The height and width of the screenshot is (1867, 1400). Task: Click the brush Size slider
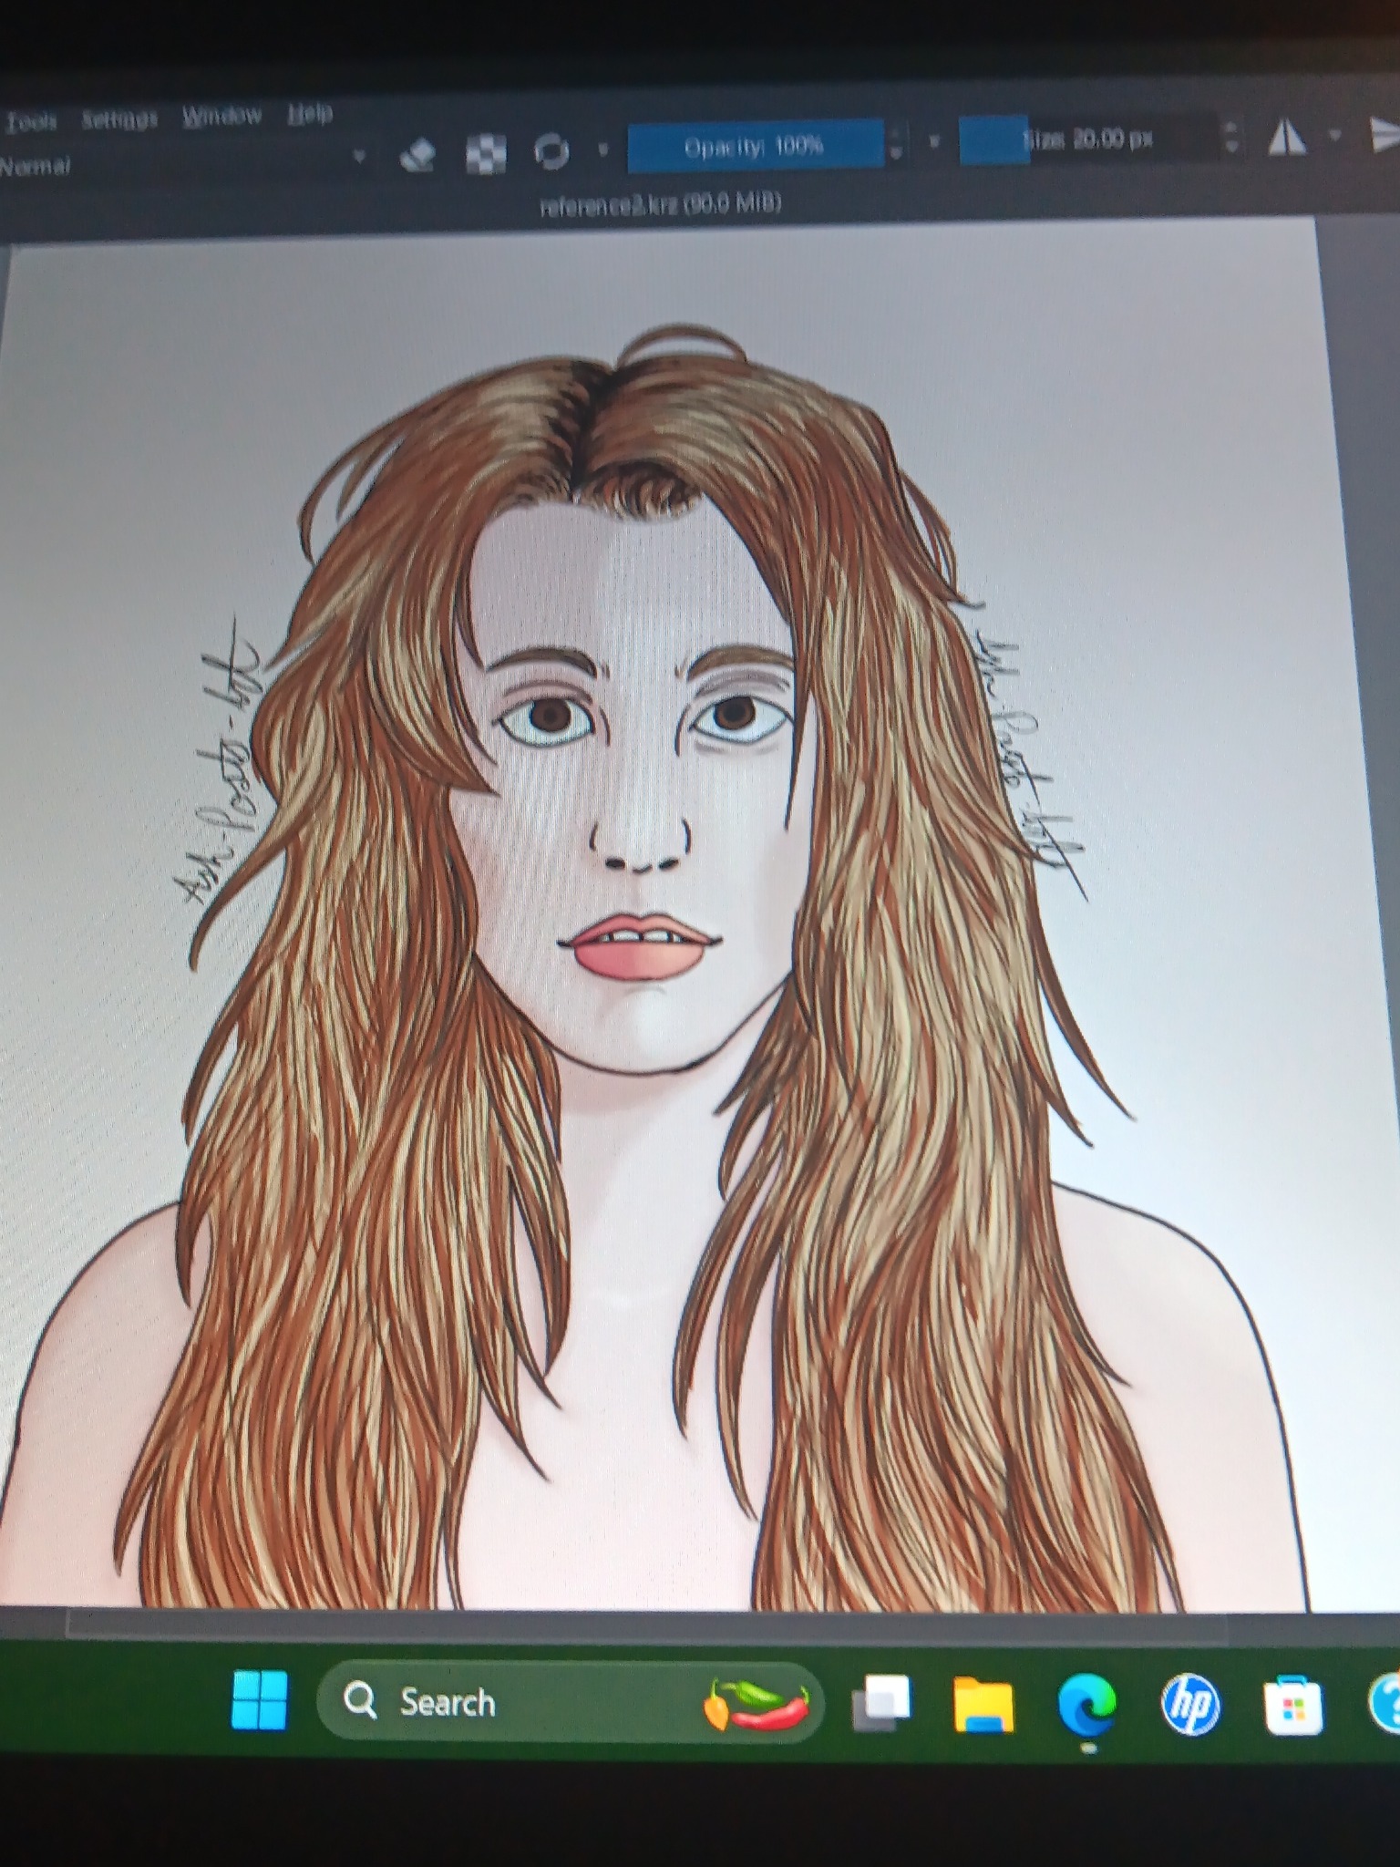click(x=1089, y=139)
